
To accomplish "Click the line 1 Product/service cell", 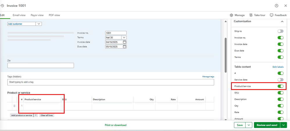I will (42, 106).
